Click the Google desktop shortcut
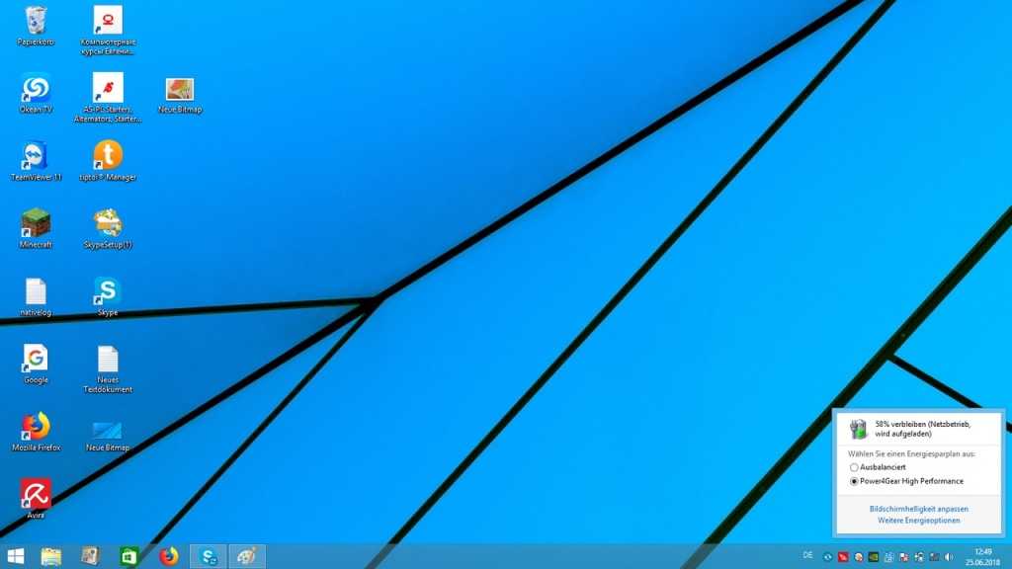The image size is (1012, 569). tap(36, 359)
